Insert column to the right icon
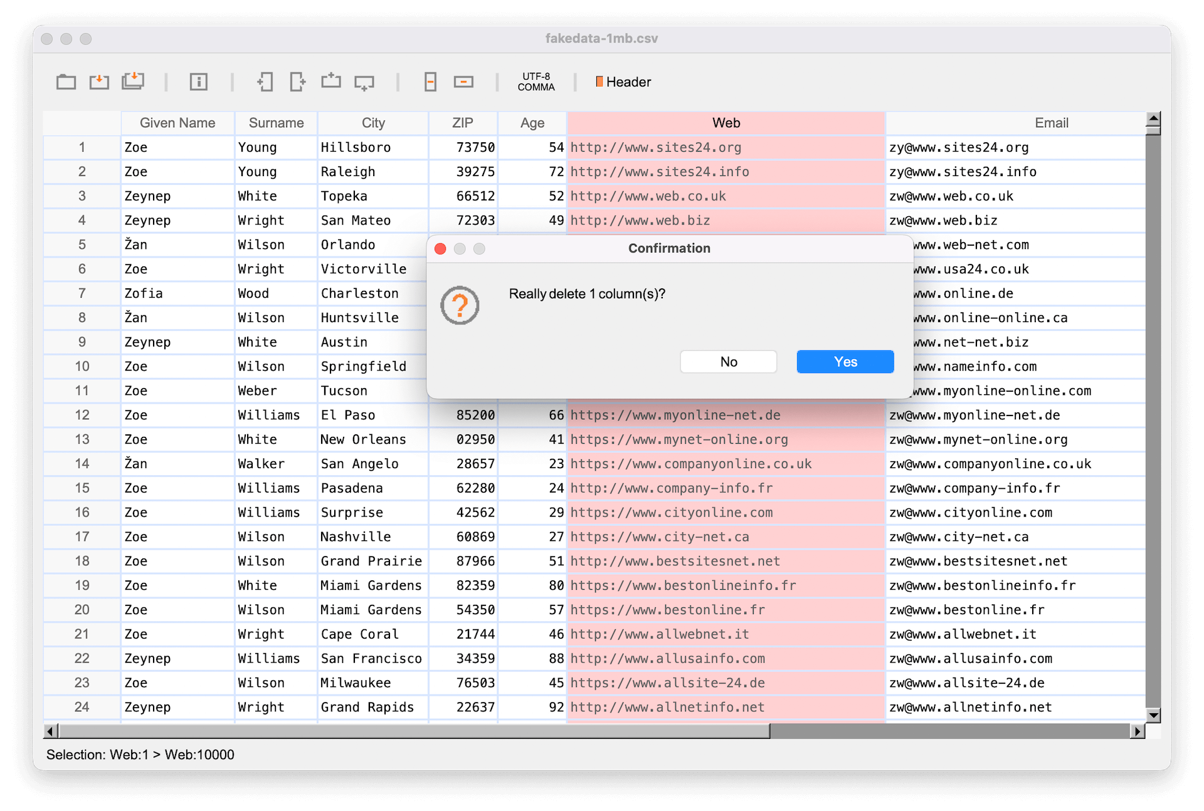Screen dimensions: 1204x811 click(x=298, y=82)
